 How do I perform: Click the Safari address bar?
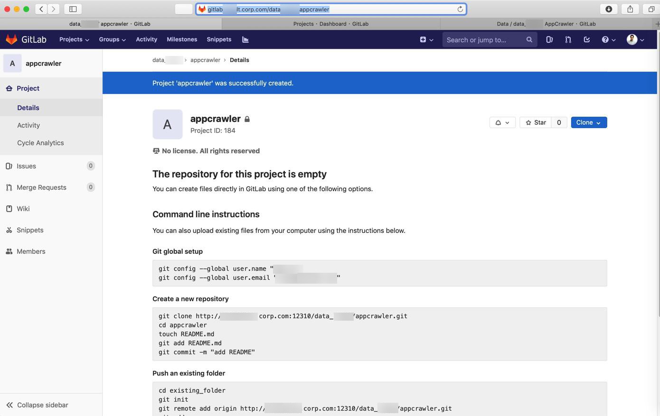(331, 9)
